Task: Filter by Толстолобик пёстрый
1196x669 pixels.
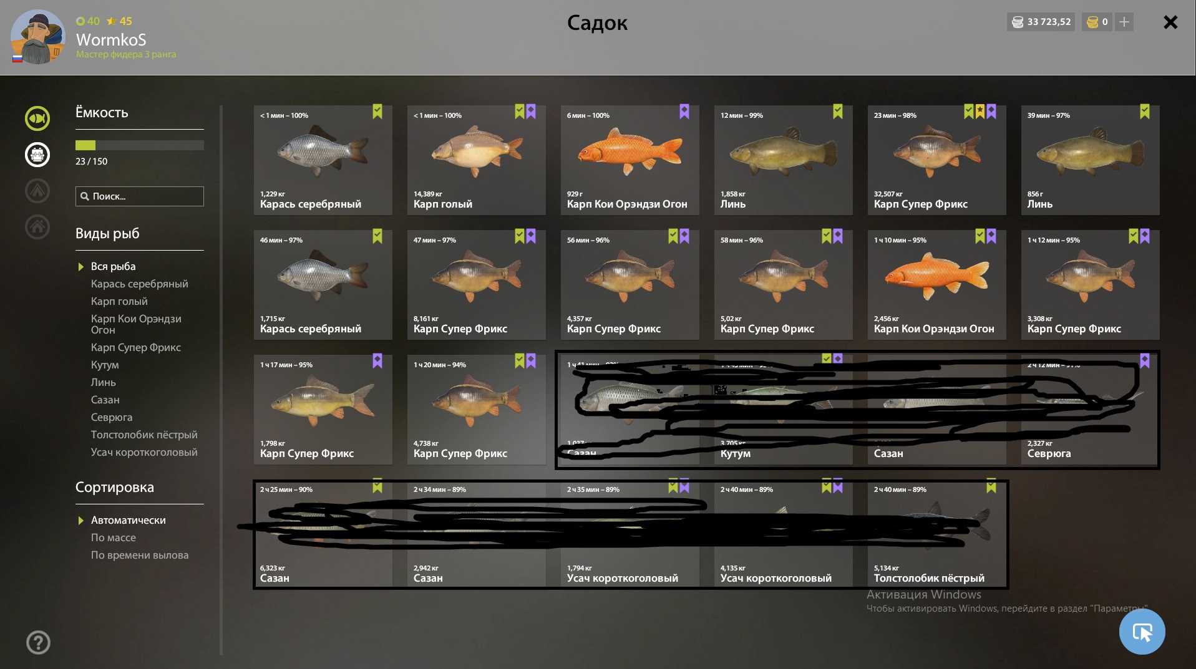Action: tap(144, 435)
